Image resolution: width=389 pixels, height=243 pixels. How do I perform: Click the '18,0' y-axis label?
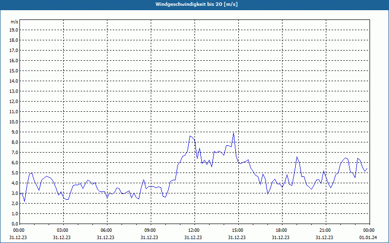point(14,40)
